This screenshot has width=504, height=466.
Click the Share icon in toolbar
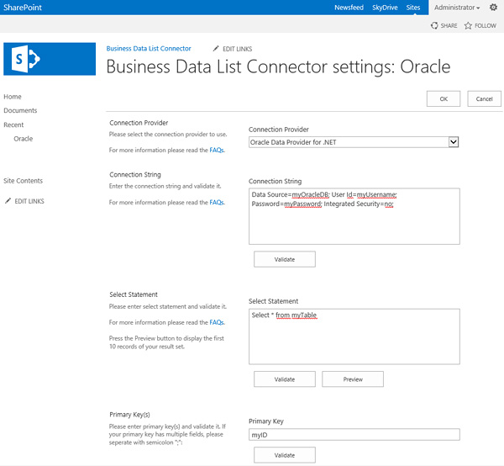[434, 26]
